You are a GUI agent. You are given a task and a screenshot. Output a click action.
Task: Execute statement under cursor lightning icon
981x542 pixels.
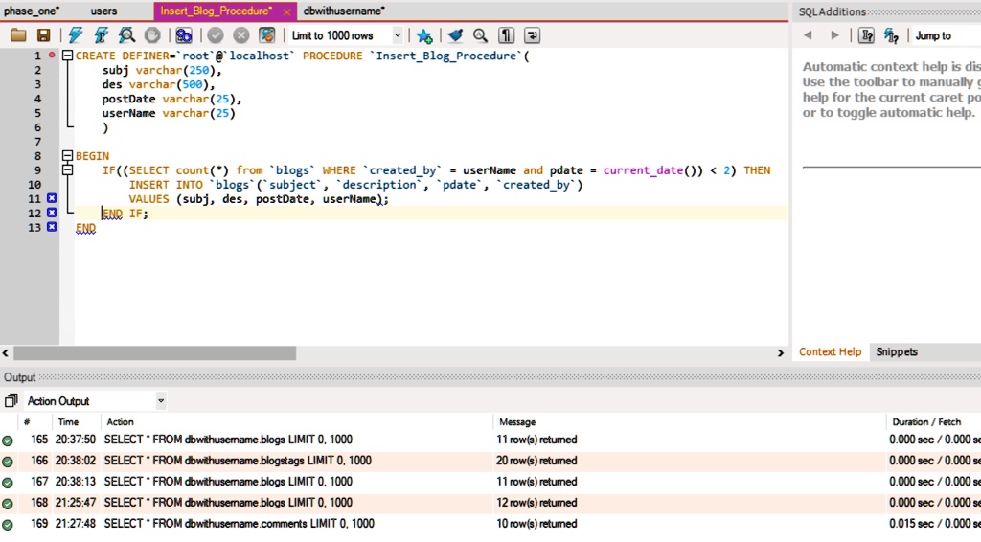click(101, 35)
